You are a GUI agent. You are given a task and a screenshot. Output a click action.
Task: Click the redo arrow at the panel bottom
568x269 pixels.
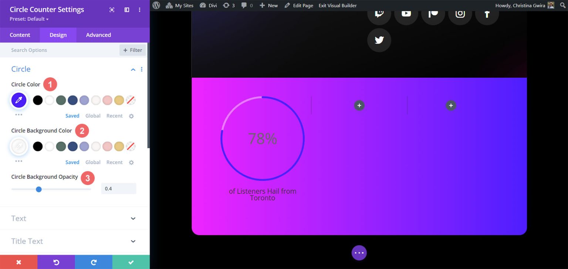94,262
